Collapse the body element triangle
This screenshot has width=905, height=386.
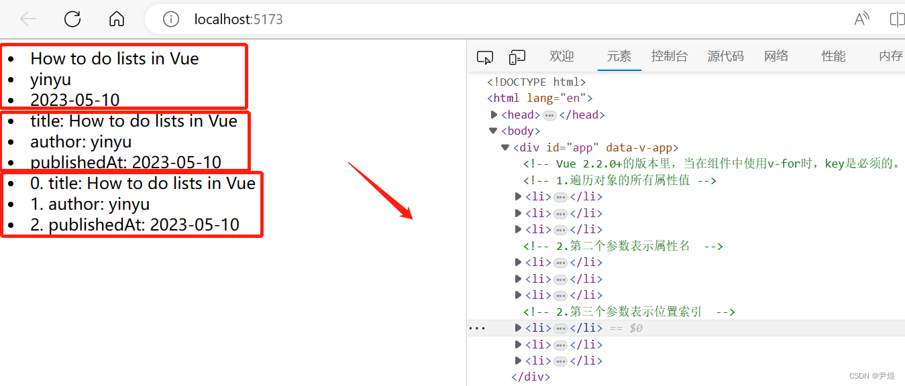pos(494,131)
